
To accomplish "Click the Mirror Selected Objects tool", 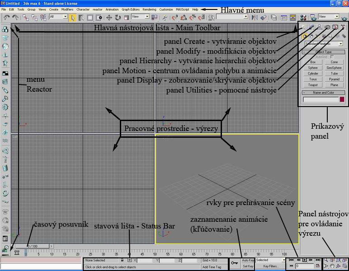I will [x=255, y=18].
